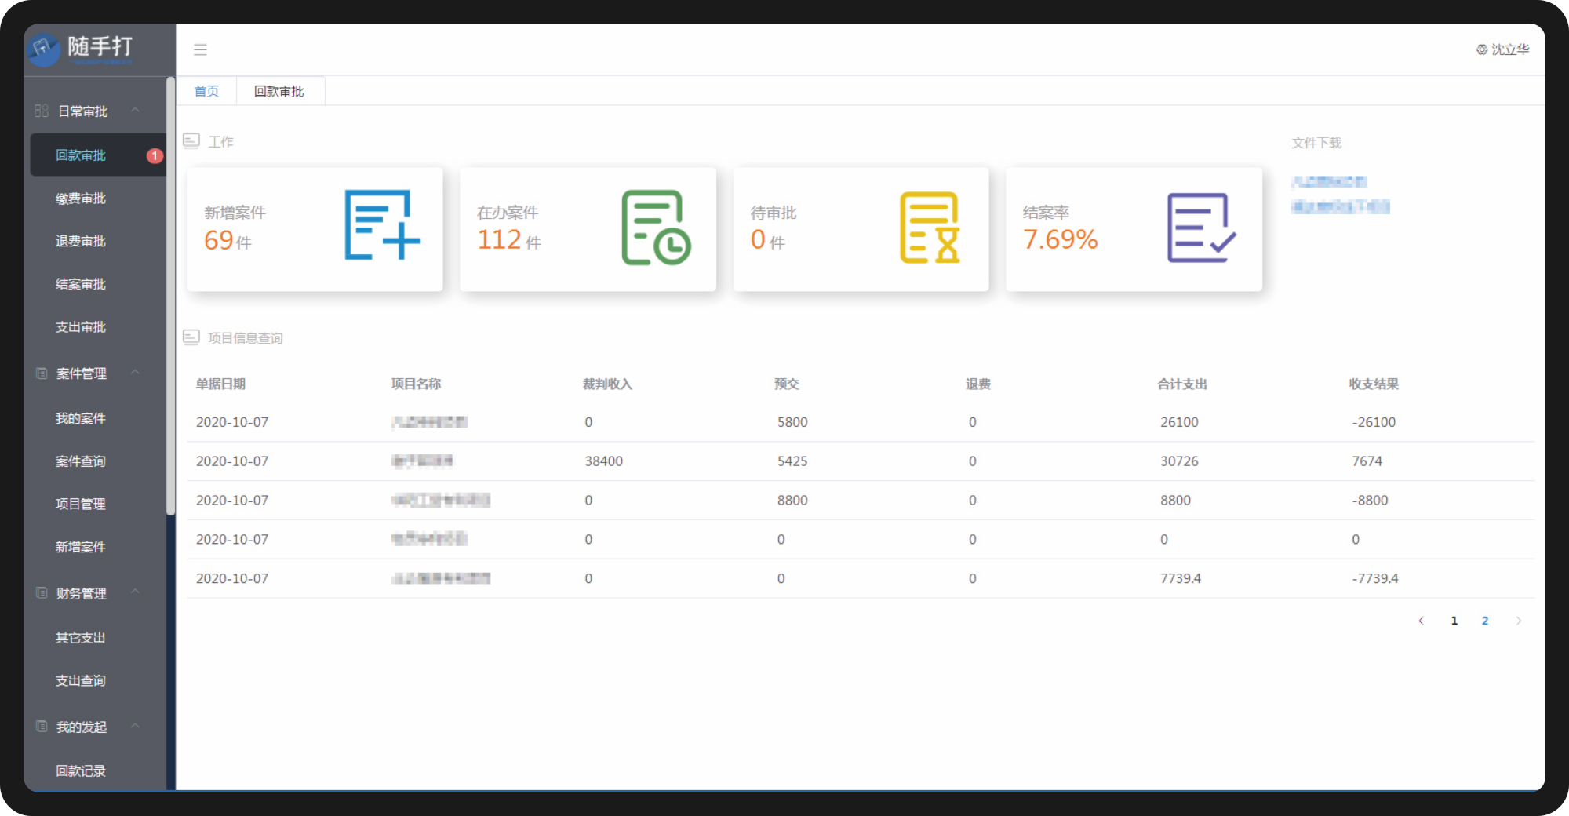Click the sidebar vertical scrollbar

pyautogui.click(x=170, y=296)
